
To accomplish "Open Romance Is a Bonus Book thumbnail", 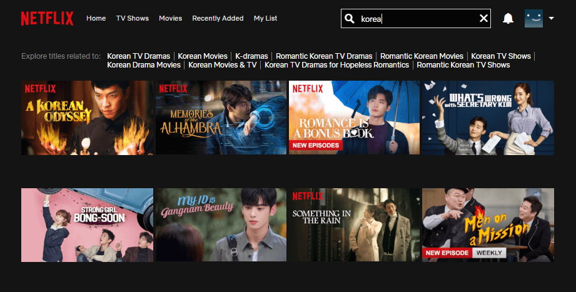I will pyautogui.click(x=354, y=118).
